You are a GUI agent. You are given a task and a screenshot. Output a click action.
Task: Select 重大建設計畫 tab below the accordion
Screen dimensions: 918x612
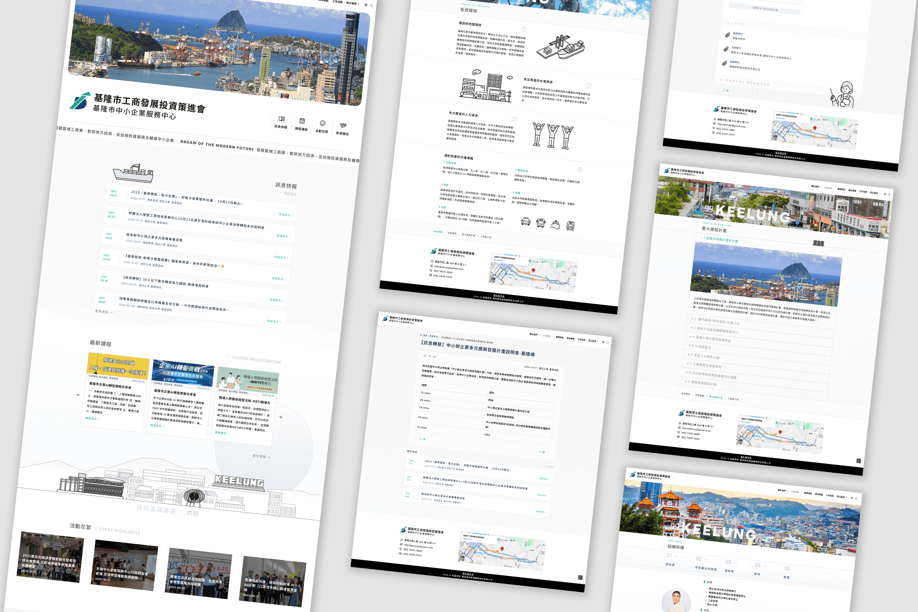pos(715,397)
